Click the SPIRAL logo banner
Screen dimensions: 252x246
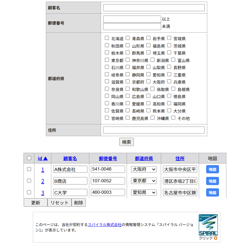tap(208, 227)
